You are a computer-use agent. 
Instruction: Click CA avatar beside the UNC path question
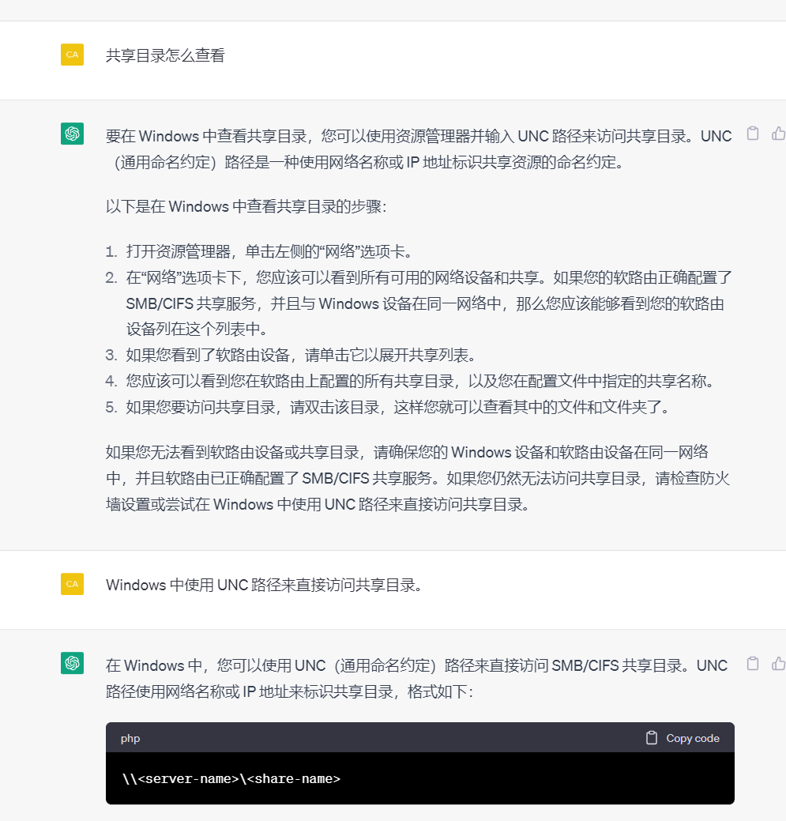(x=72, y=584)
